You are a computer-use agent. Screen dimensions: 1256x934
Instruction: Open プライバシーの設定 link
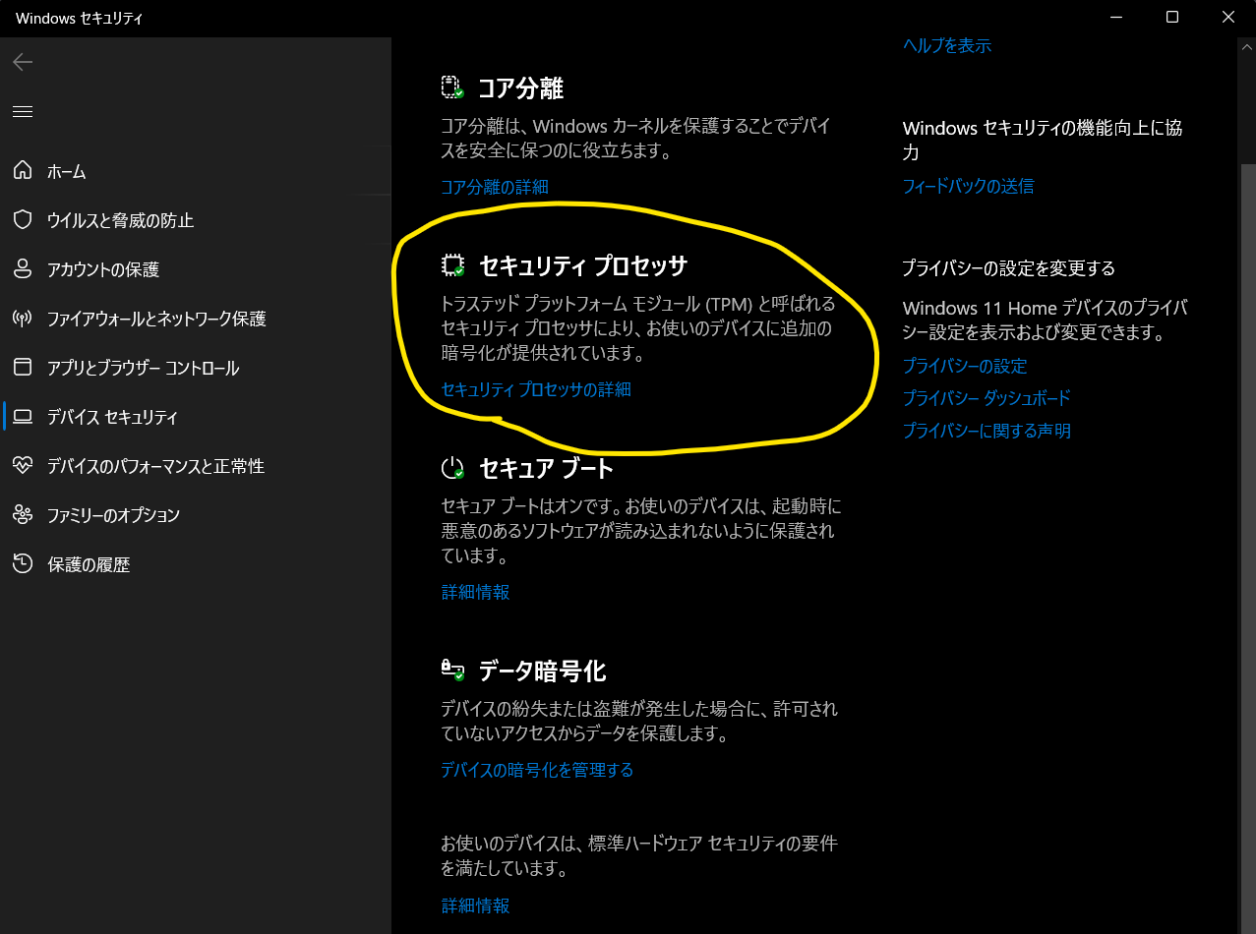(965, 366)
